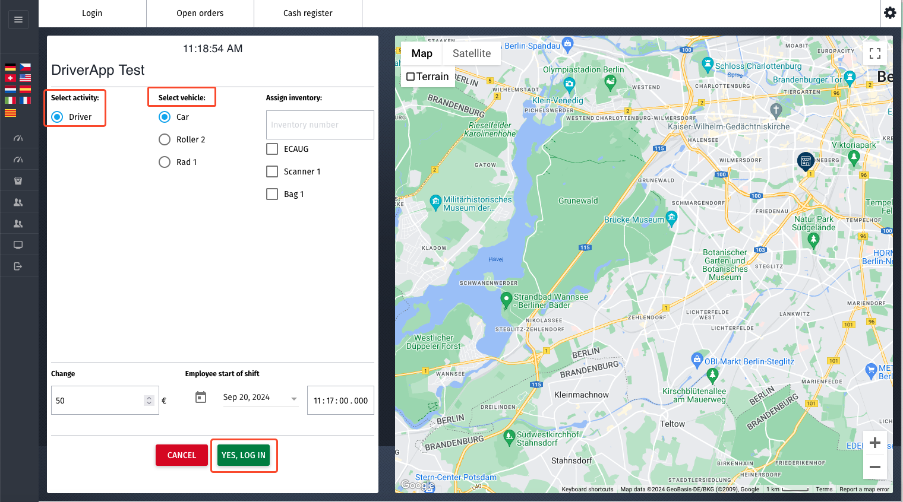Screen dimensions: 903x502
Task: Click the Natur Park Südgelände pin
Action: [814, 240]
